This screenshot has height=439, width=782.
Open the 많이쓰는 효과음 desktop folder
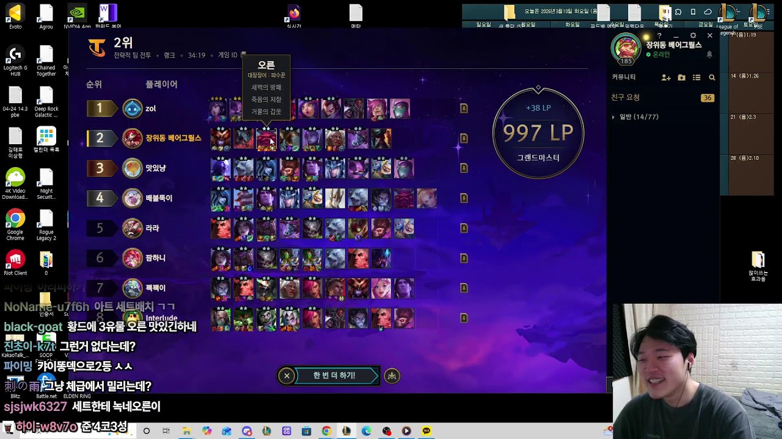pyautogui.click(x=758, y=266)
